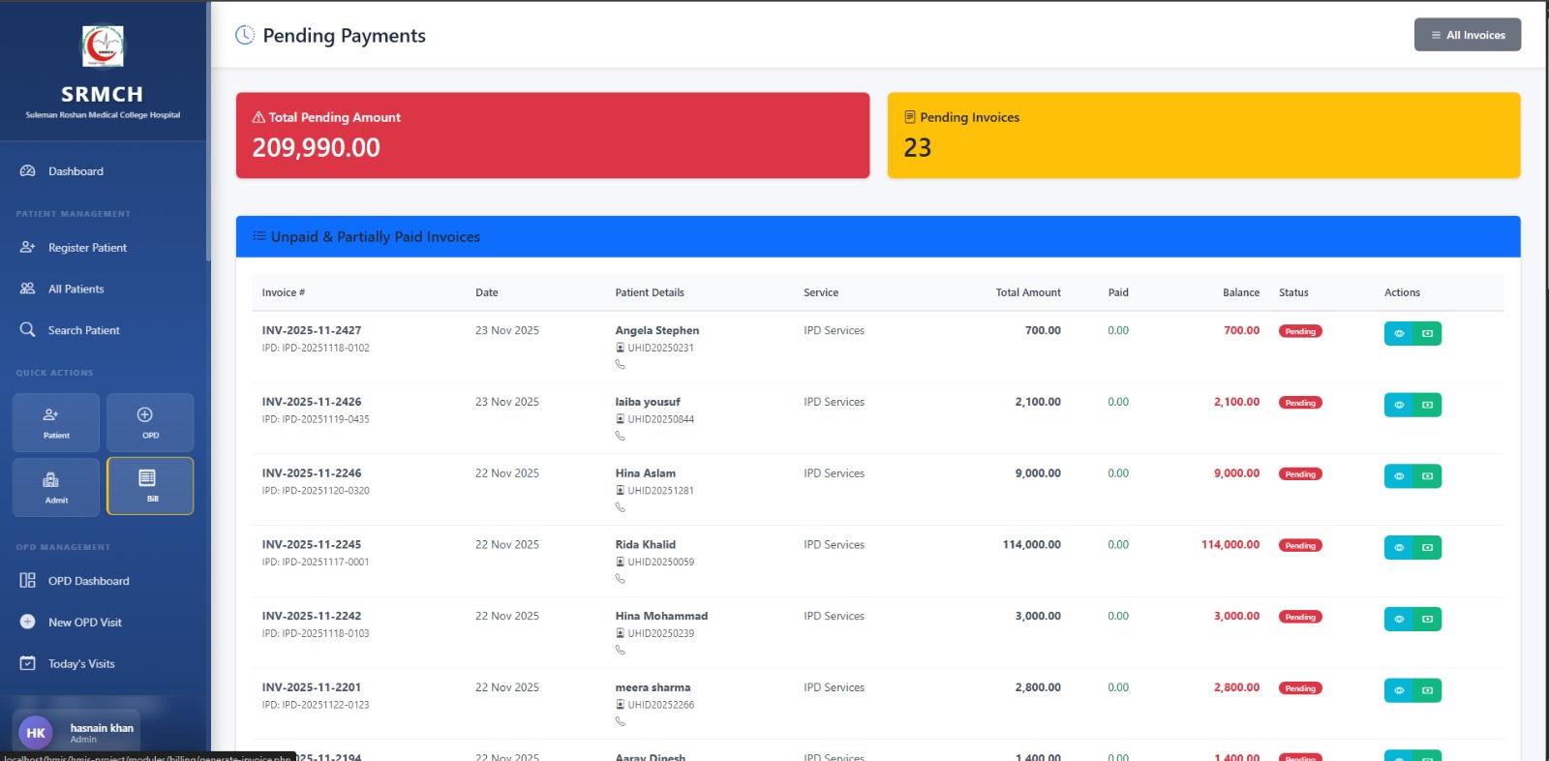View invoice INV-2025-11-2245 eye icon
The height and width of the screenshot is (761, 1549).
click(1399, 548)
